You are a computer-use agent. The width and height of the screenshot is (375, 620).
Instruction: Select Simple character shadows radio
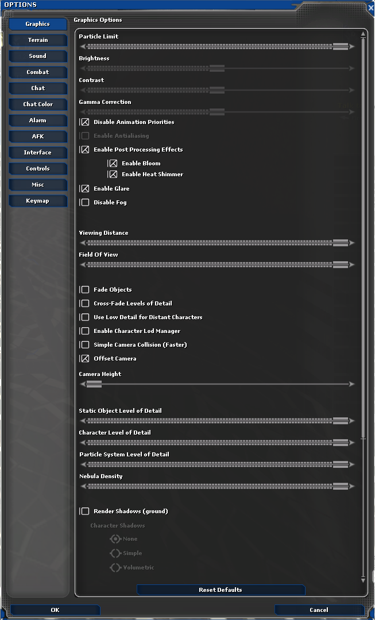point(115,553)
